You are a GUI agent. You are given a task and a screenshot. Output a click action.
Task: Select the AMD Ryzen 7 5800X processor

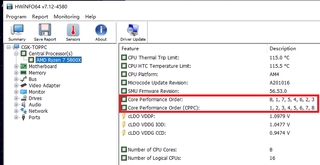(58, 60)
